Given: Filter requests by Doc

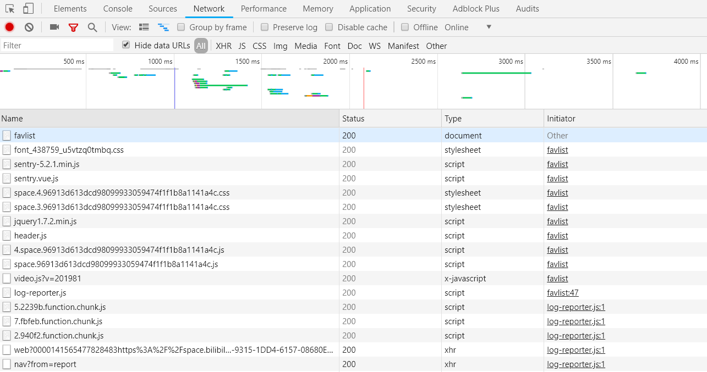Looking at the screenshot, I should coord(355,46).
